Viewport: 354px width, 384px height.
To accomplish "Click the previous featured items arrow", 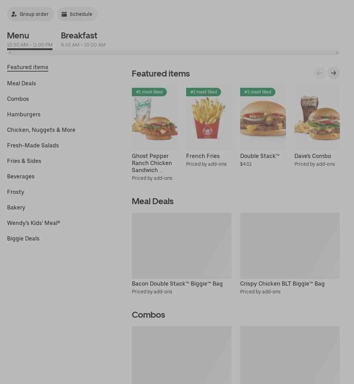I will click(319, 73).
